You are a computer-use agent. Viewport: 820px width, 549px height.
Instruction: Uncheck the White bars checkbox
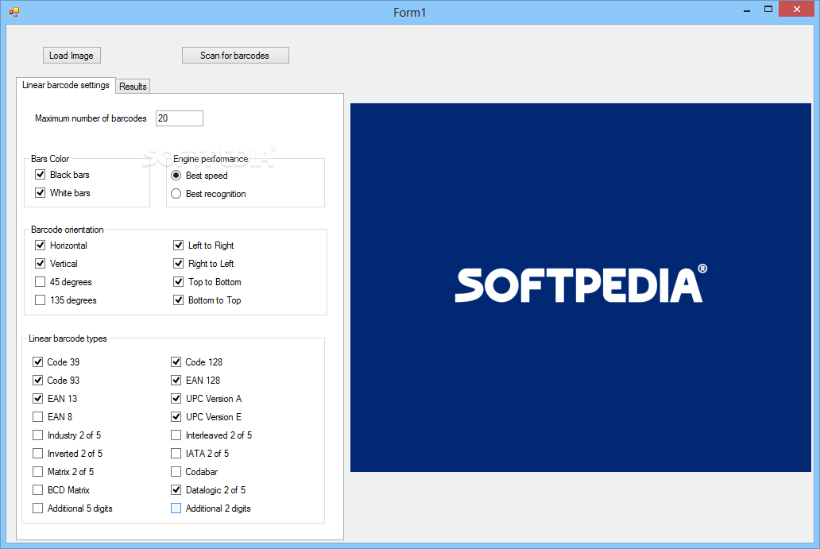41,193
